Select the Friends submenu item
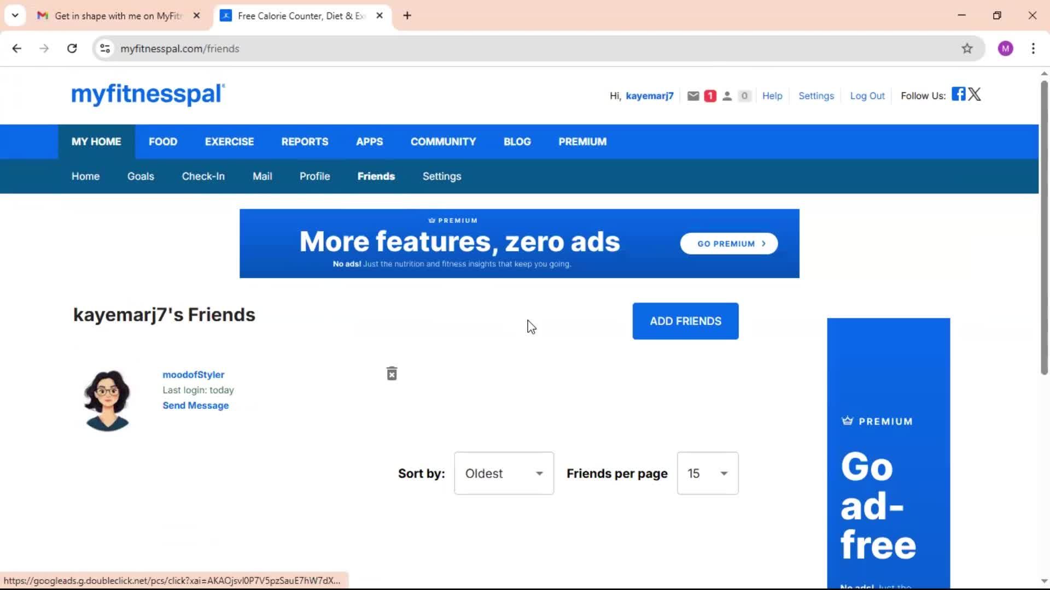 coord(376,176)
